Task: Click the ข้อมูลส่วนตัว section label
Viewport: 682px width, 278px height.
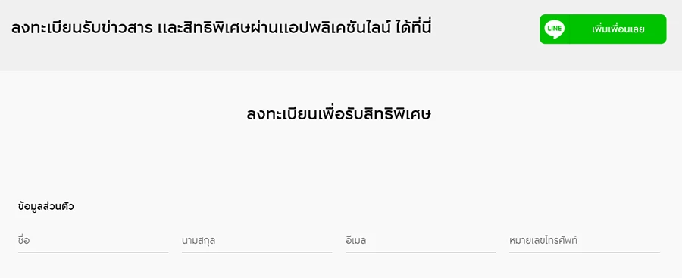Action: point(46,207)
